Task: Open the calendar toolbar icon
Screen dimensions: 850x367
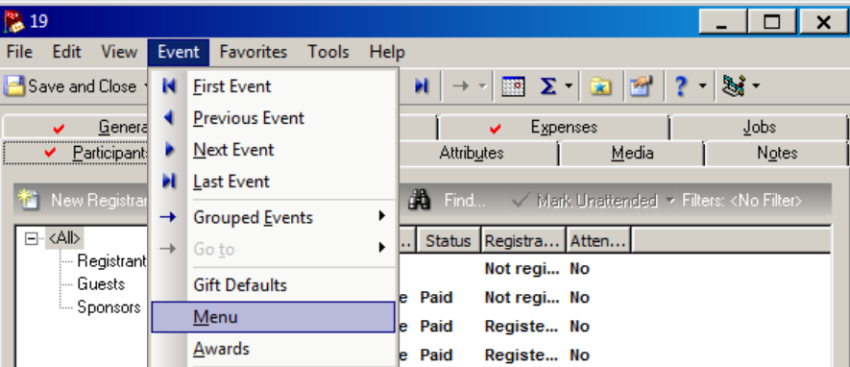Action: 513,86
